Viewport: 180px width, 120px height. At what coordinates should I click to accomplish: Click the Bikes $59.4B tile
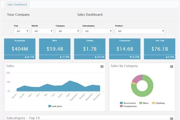(55, 49)
